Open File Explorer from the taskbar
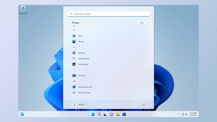This screenshot has height=122, width=217. pos(118,114)
